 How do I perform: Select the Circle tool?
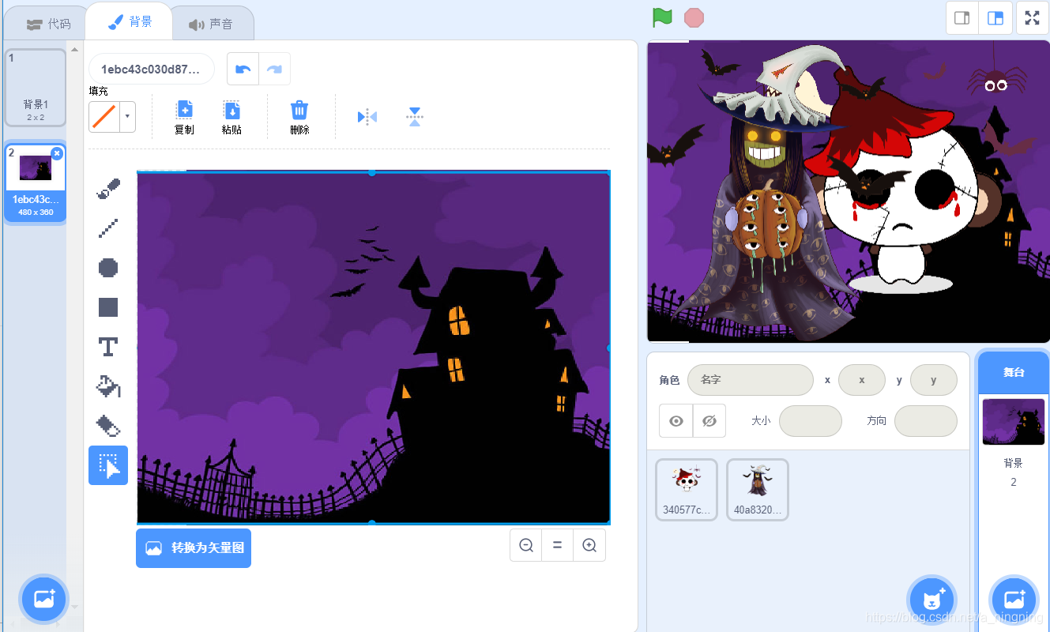click(108, 268)
